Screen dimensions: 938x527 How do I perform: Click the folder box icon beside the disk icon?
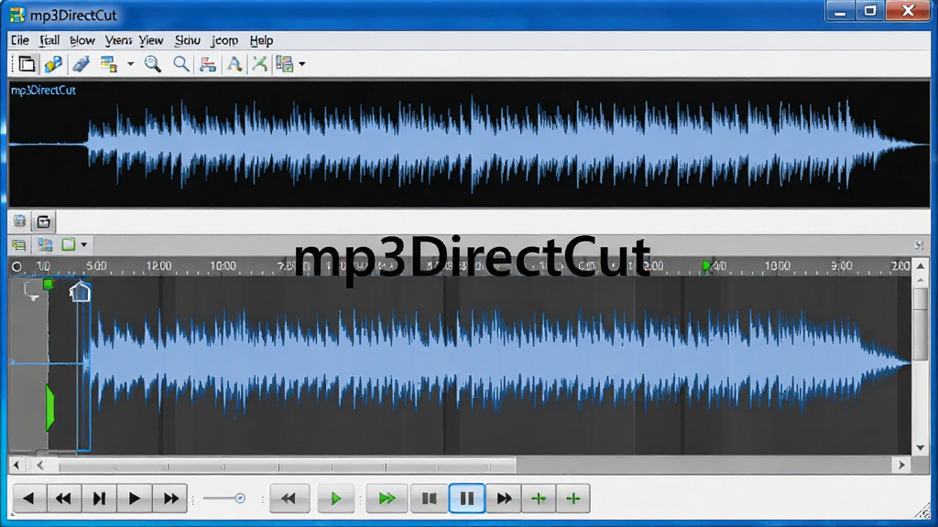44,221
